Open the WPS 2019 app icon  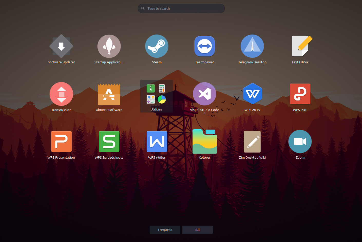click(253, 94)
